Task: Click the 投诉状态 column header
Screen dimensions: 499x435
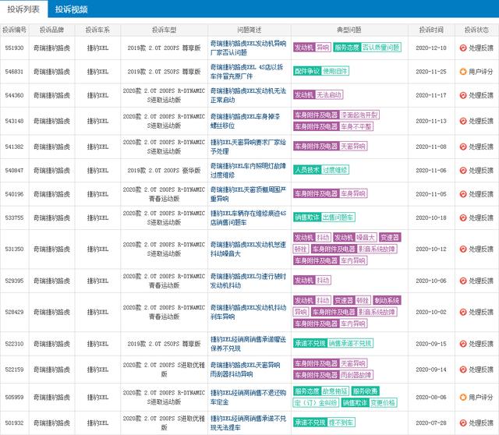Action: tap(476, 30)
